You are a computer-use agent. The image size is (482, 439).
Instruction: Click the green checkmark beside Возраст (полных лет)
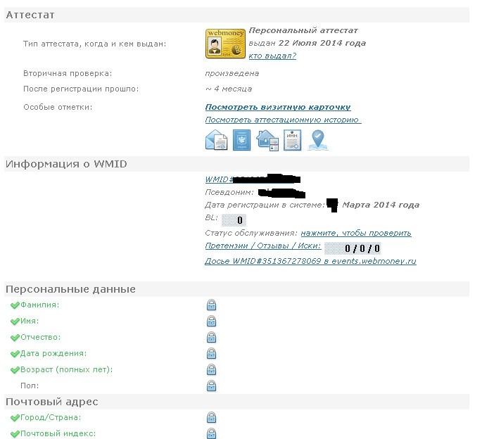pyautogui.click(x=15, y=370)
